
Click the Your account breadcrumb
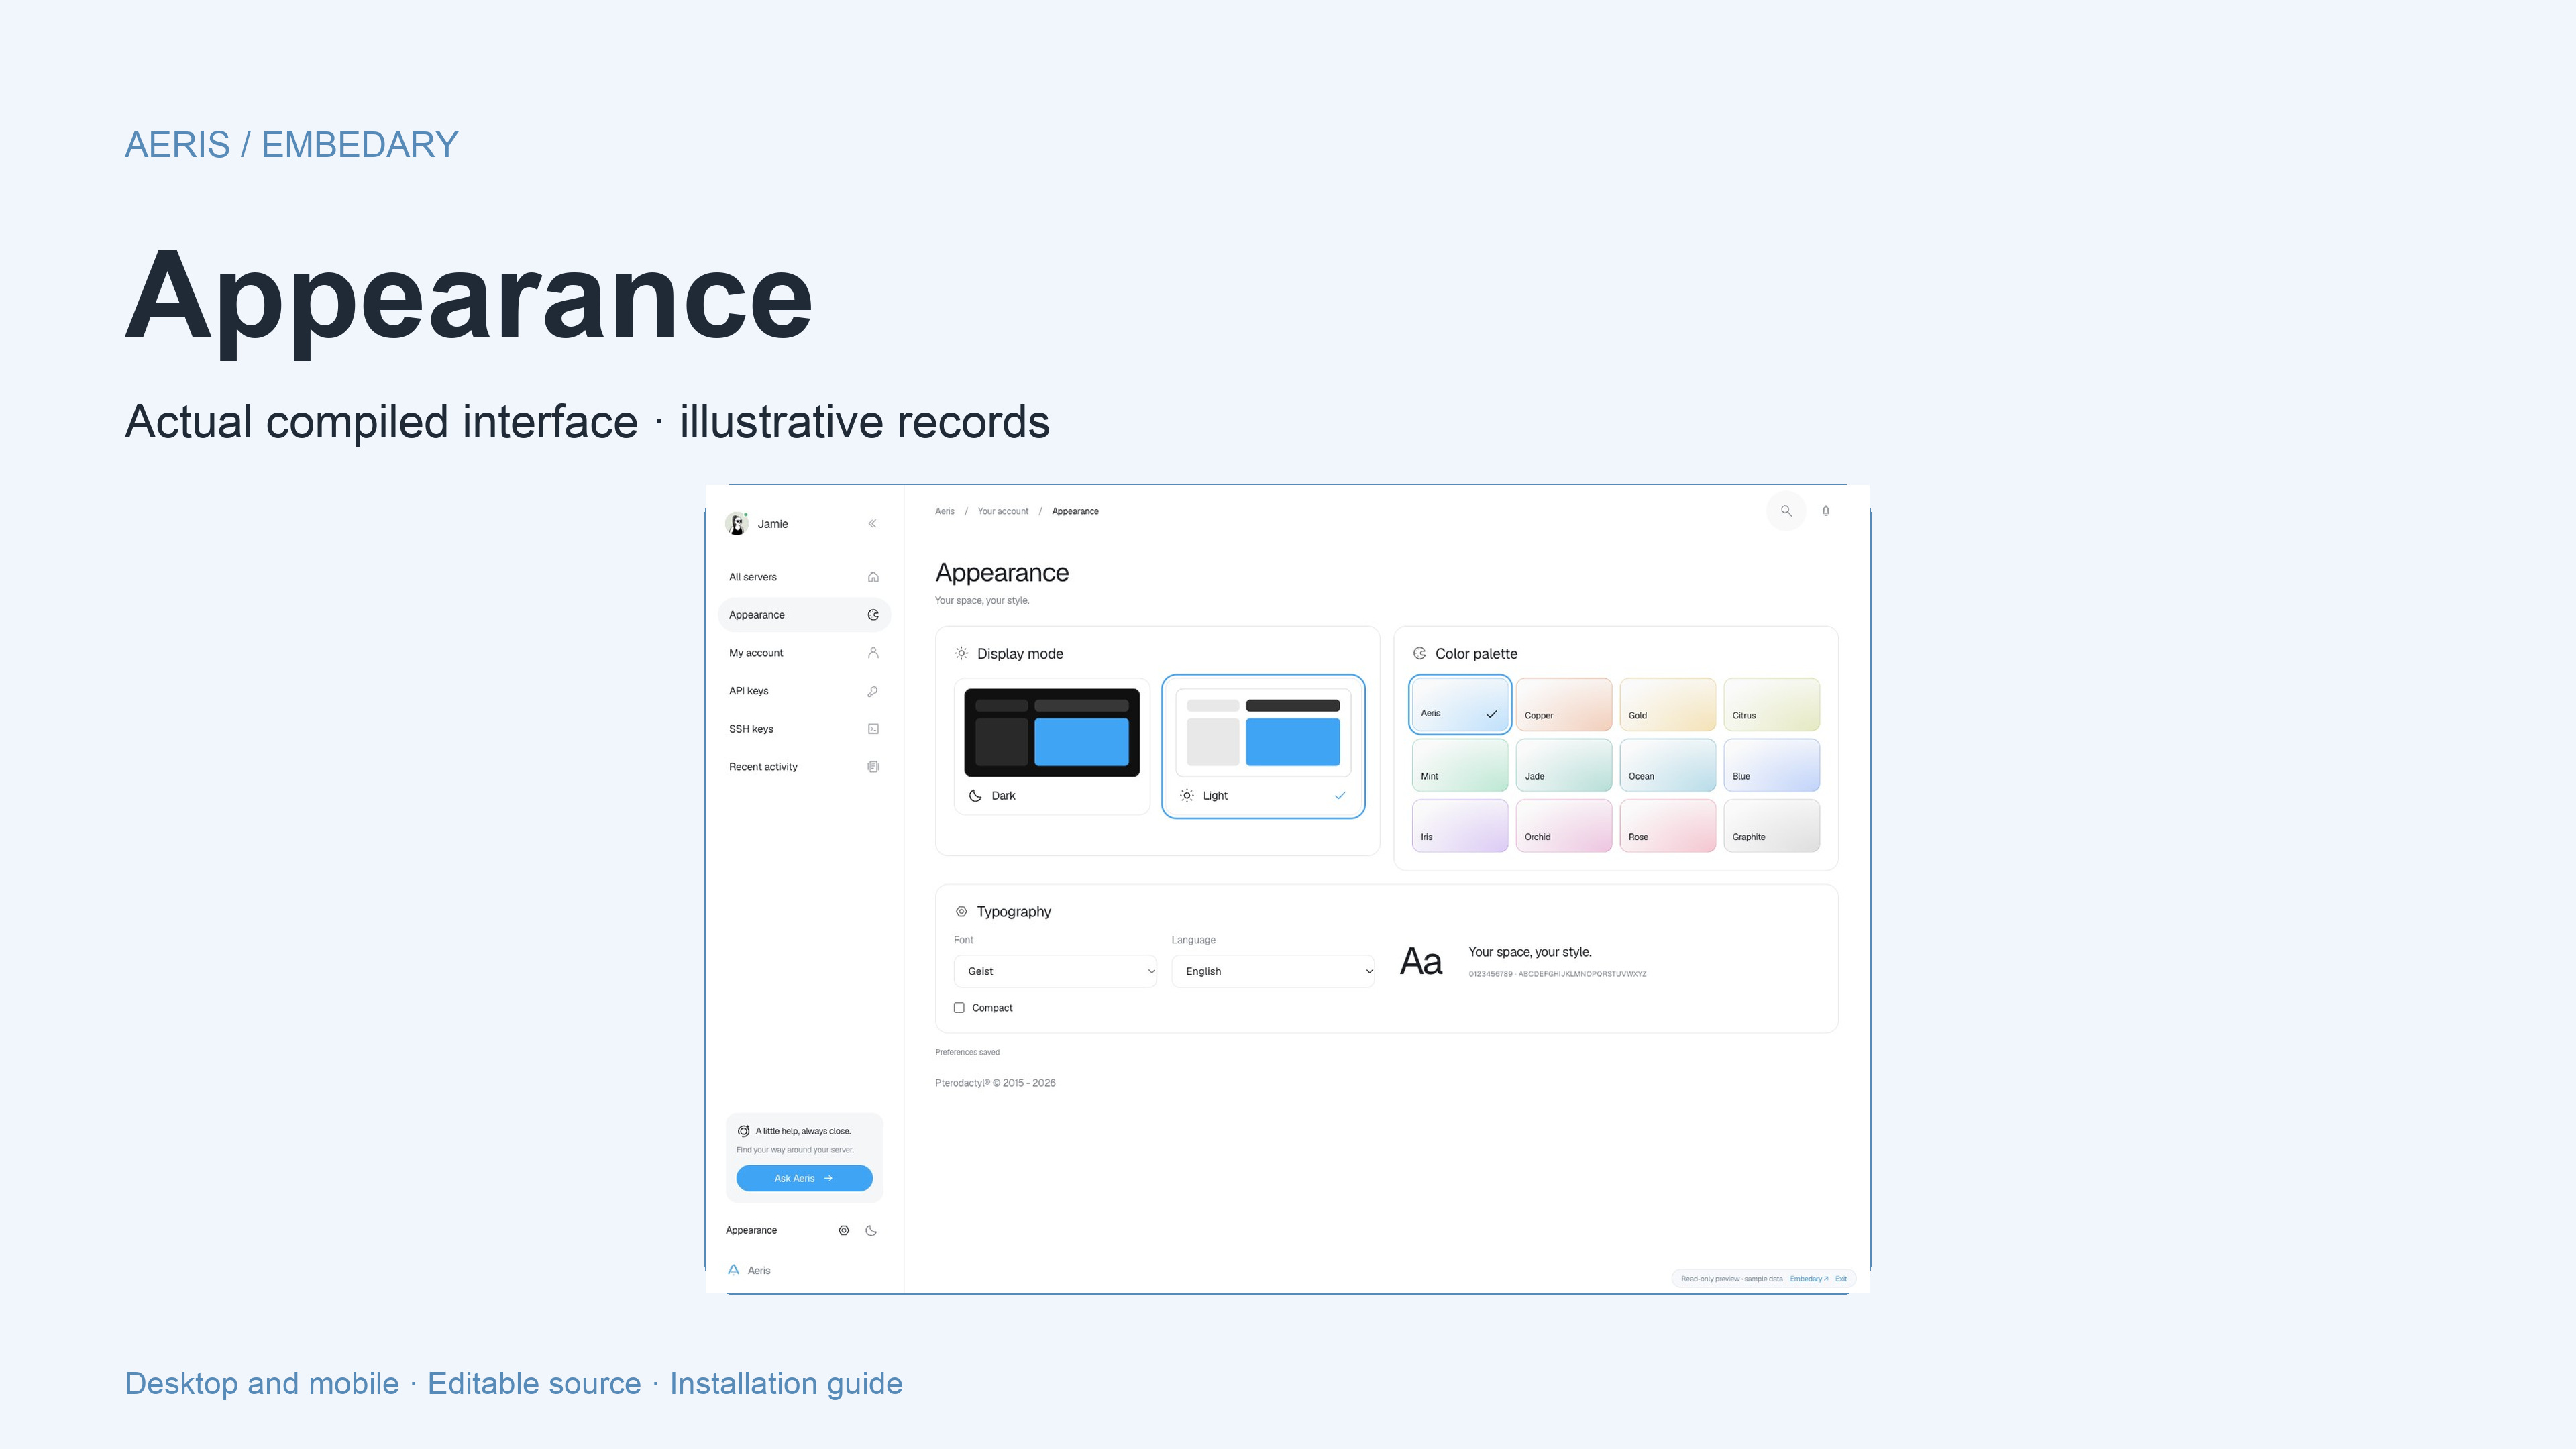click(x=1002, y=511)
